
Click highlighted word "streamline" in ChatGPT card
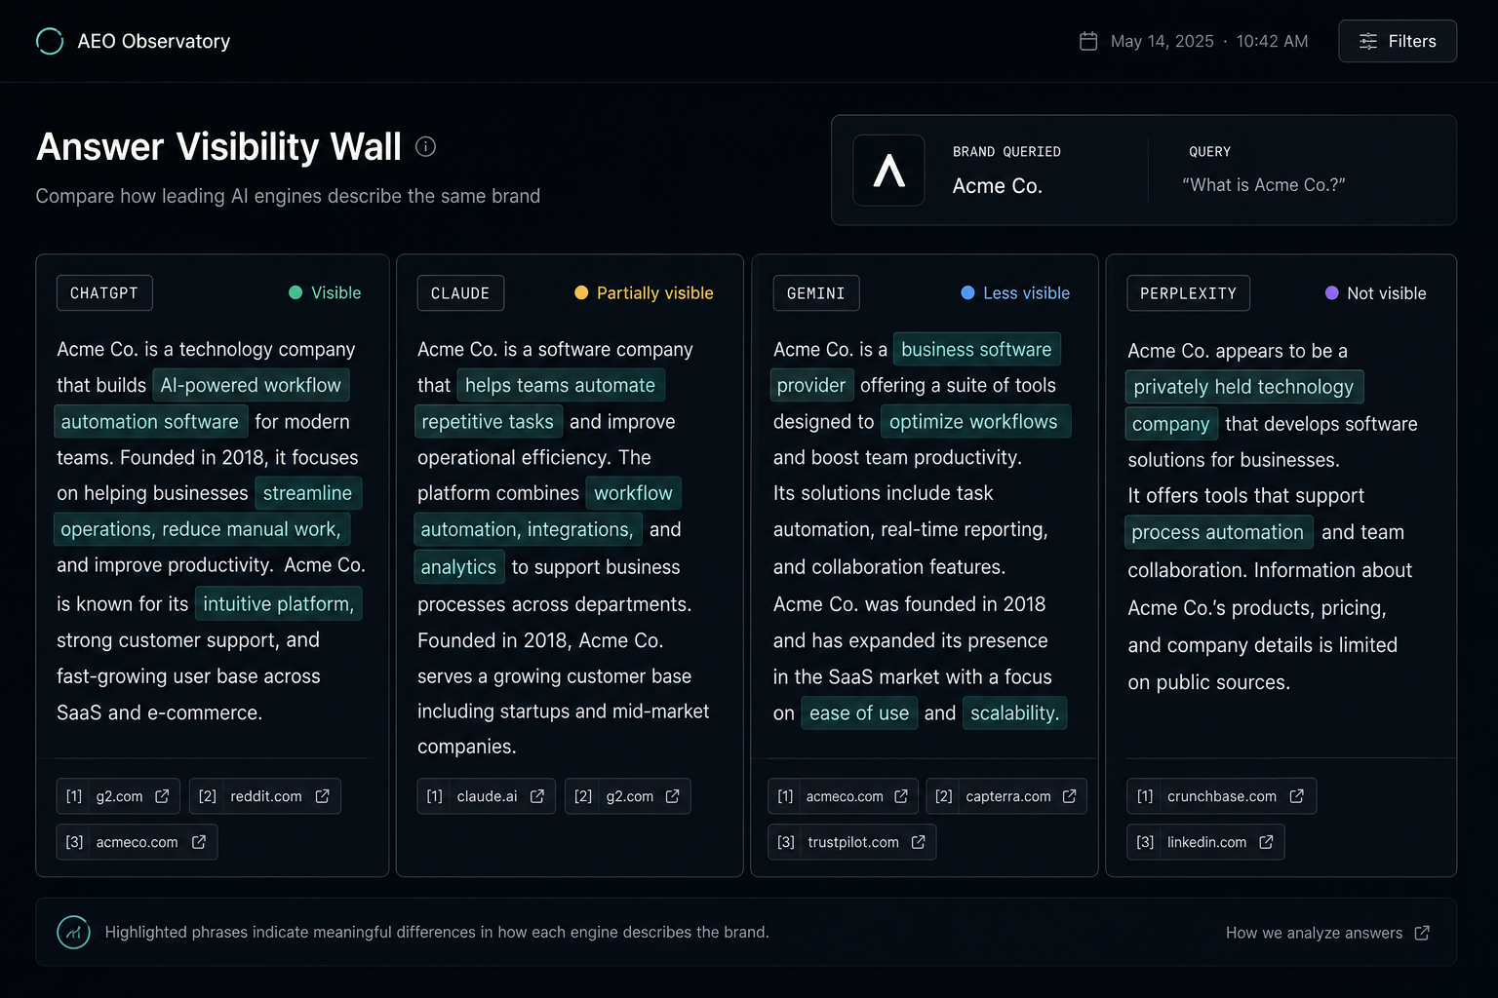[x=308, y=493]
